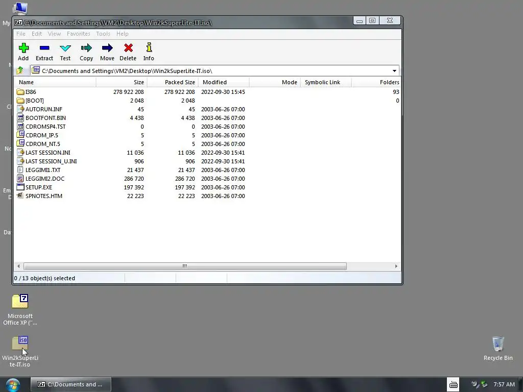Click the AUTORUN.INF file icon
This screenshot has width=523, height=392.
[x=20, y=109]
